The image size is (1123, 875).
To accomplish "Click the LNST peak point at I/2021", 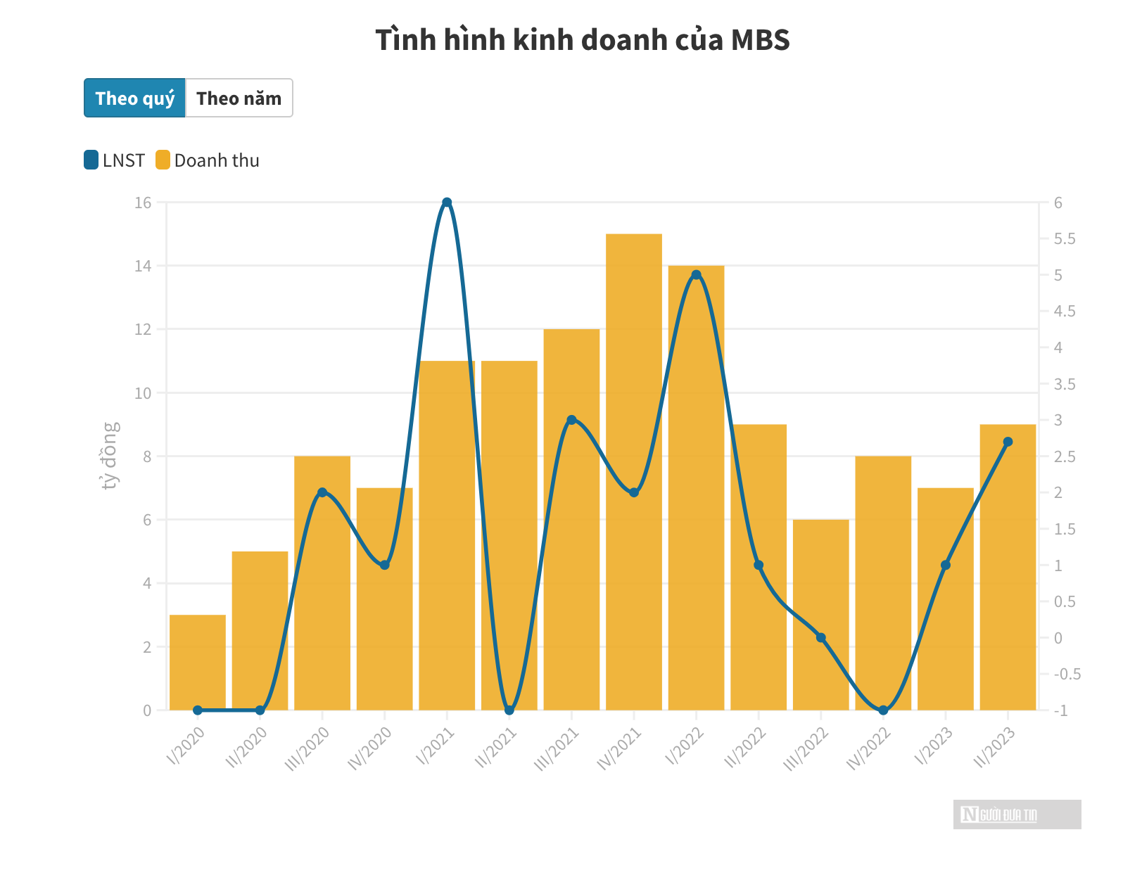I will pyautogui.click(x=447, y=203).
